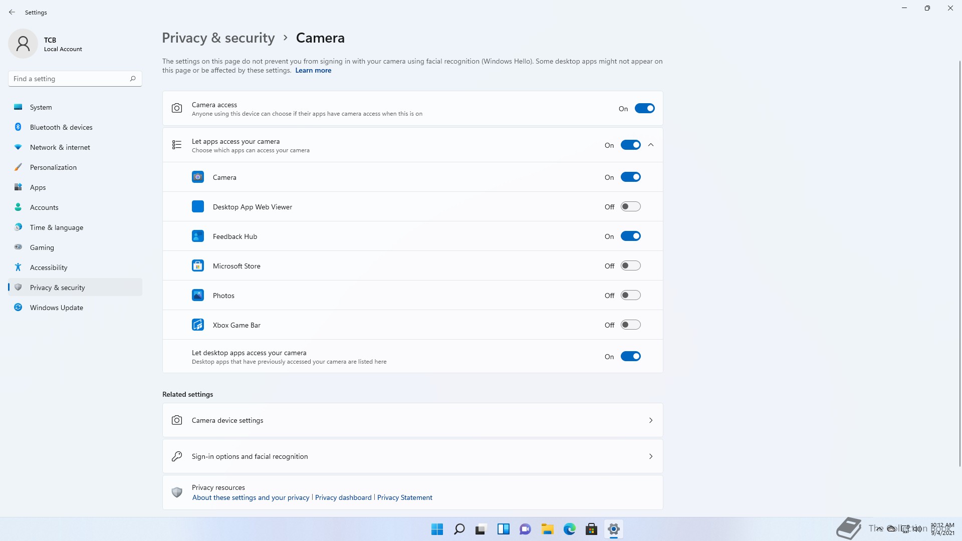Click the clock in system tray
This screenshot has height=541, width=962.
click(942, 529)
